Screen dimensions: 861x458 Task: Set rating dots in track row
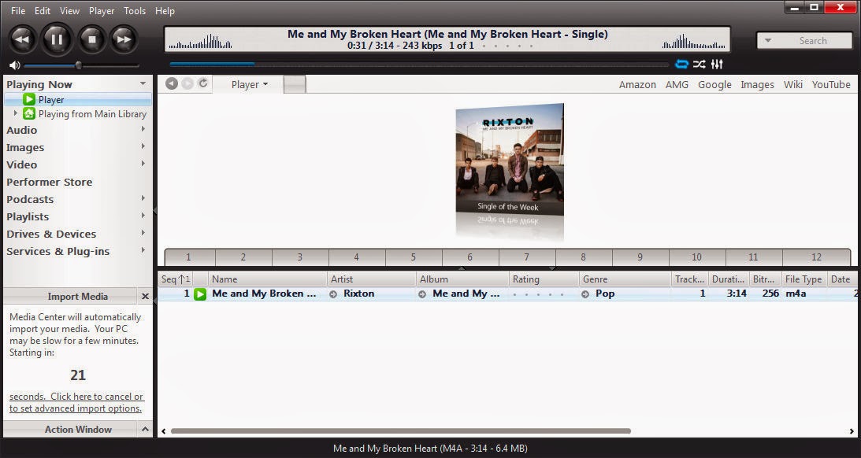(x=538, y=294)
